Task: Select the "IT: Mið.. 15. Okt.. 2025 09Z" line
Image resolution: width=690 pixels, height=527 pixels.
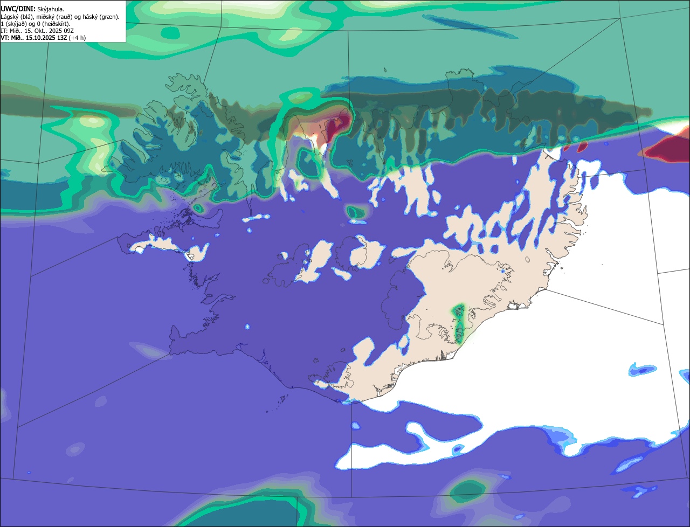Action: (x=37, y=31)
